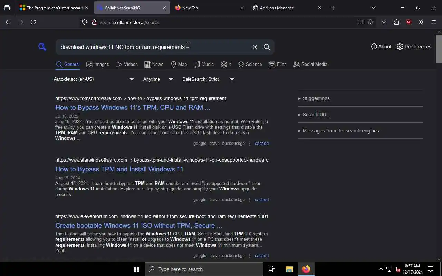Open options dots on StarWind result

coord(250,200)
